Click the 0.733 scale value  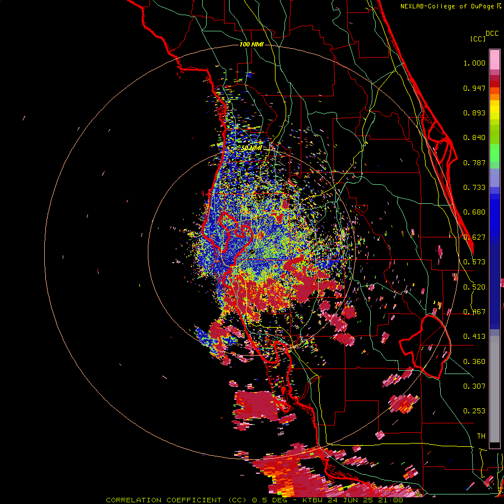[x=474, y=188]
